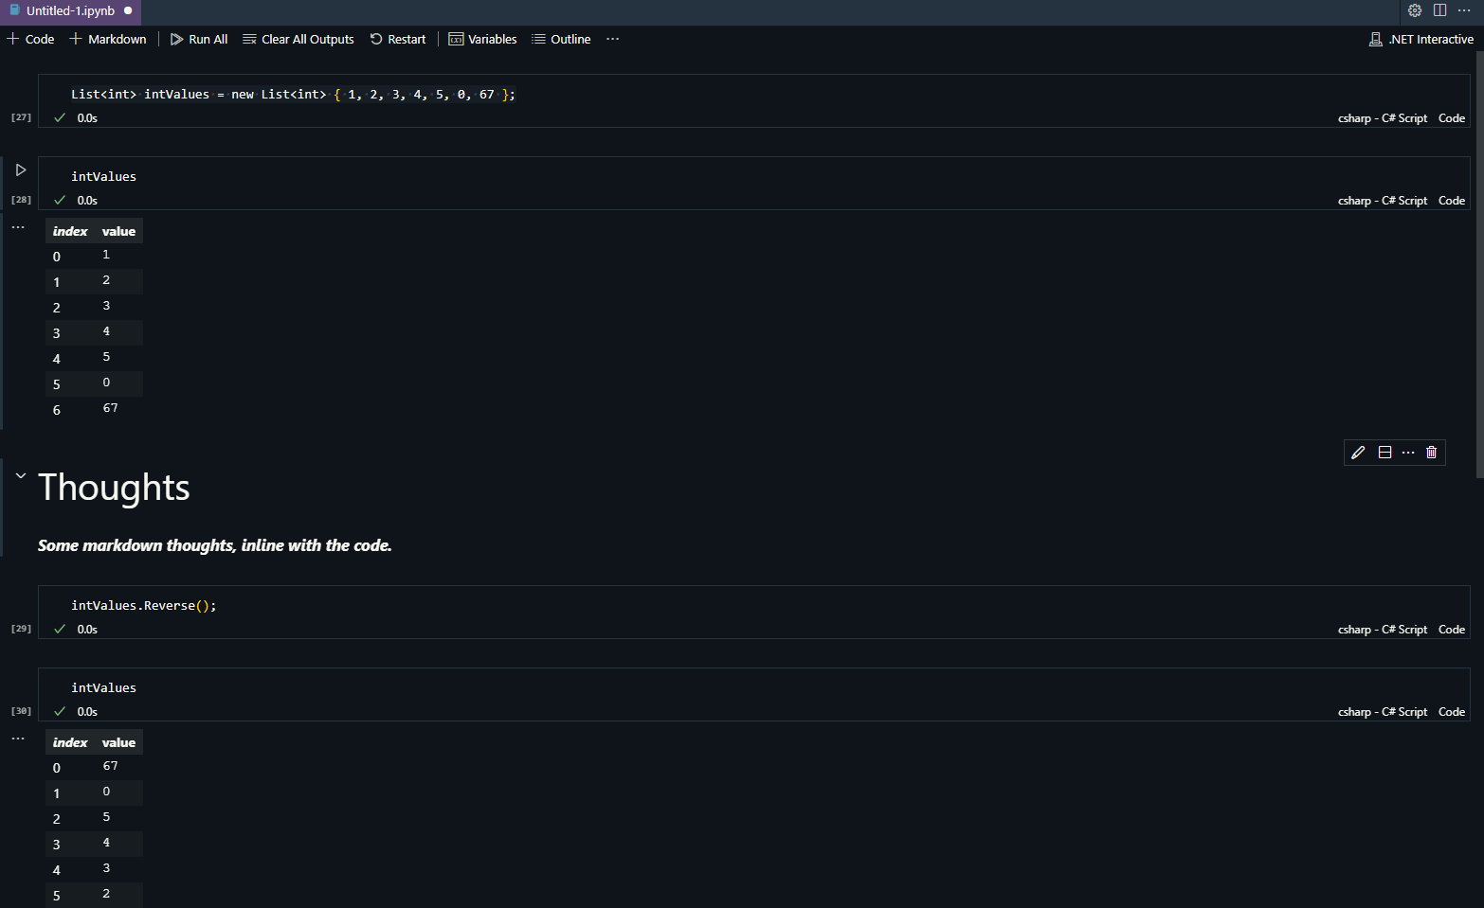Click the edit pencil icon on markdown cell

(1358, 453)
